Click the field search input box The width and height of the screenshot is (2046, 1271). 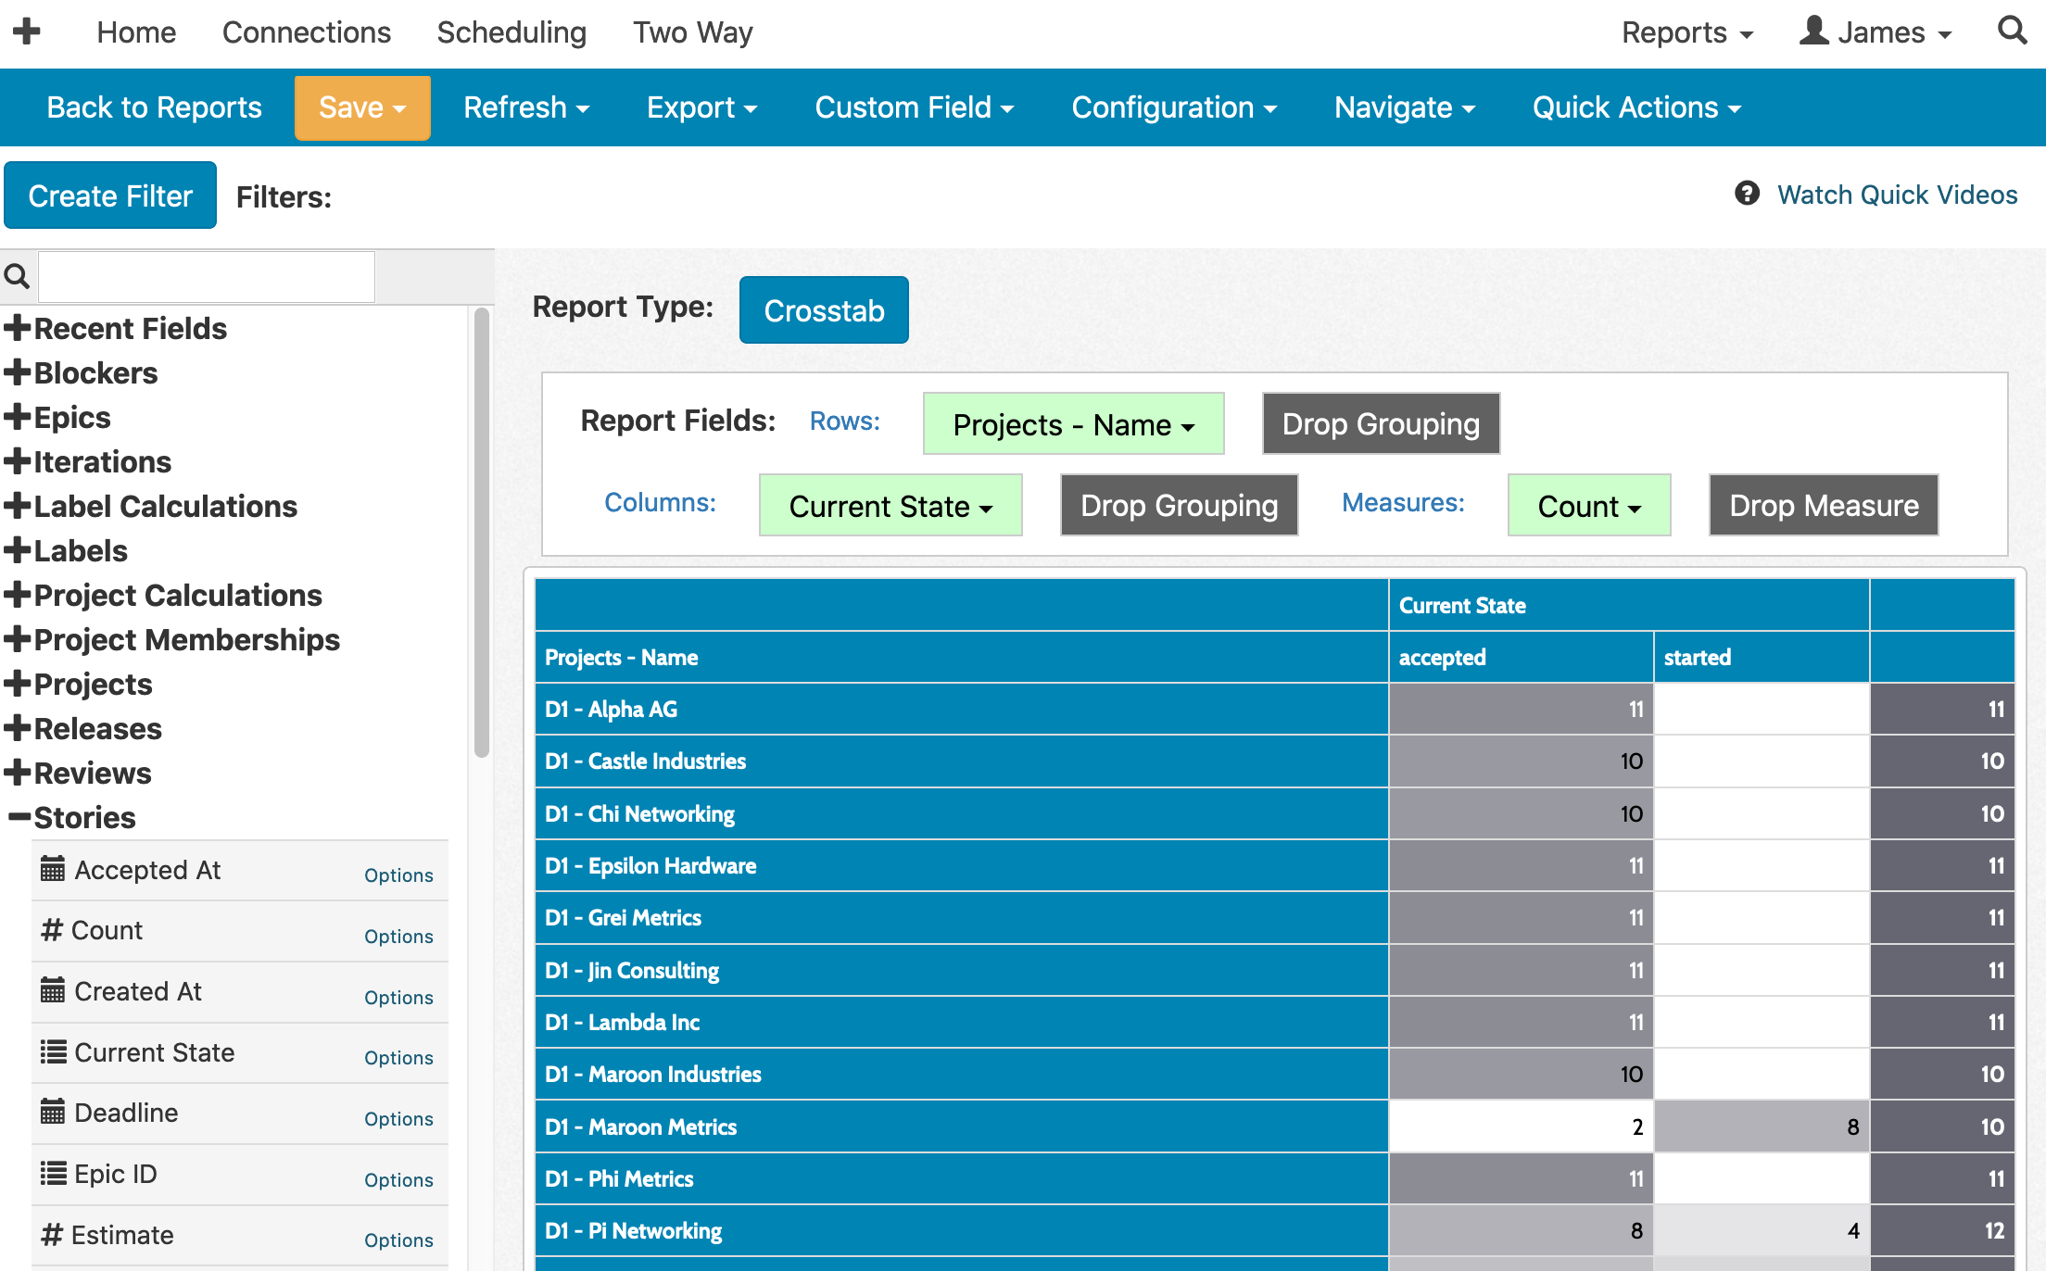[x=207, y=276]
